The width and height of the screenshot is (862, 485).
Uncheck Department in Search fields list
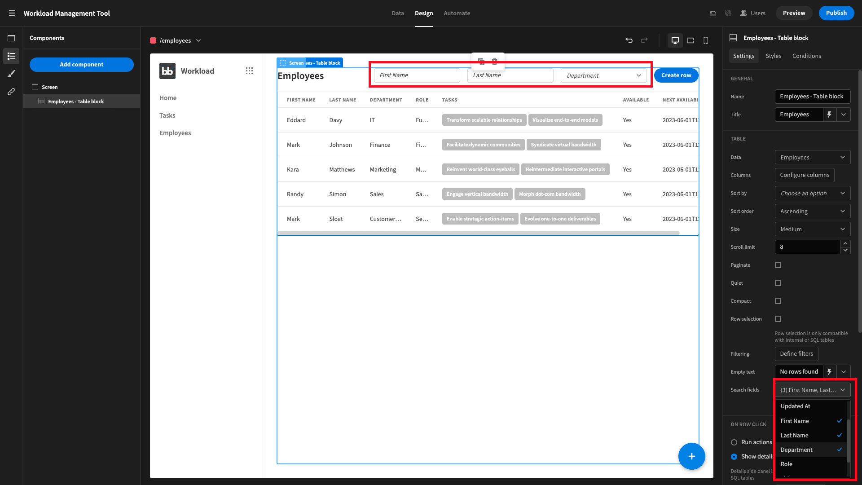pyautogui.click(x=811, y=450)
